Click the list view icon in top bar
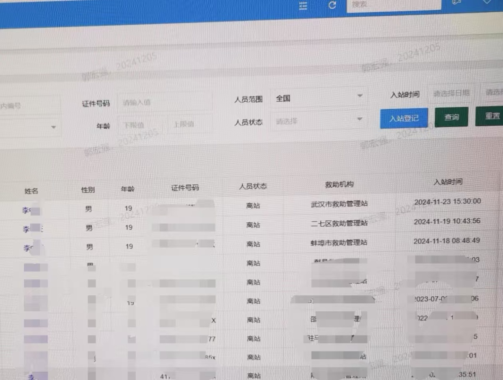Image resolution: width=503 pixels, height=380 pixels. (303, 5)
